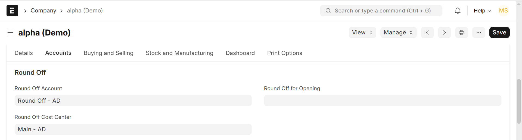Screen dimensions: 522x140
Task: Print the company document
Action: [462, 32]
